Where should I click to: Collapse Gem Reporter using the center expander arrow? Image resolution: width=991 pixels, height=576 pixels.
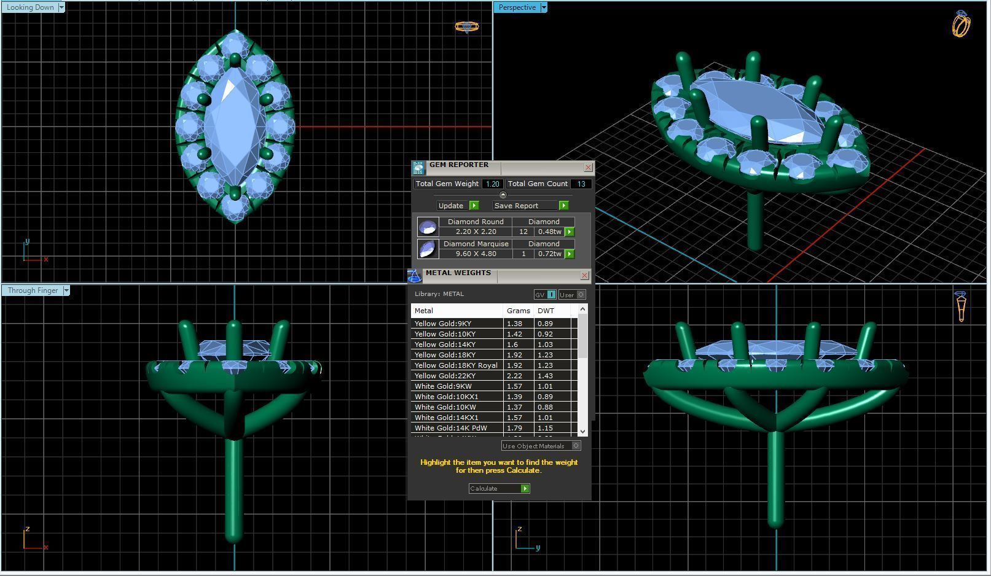point(503,195)
